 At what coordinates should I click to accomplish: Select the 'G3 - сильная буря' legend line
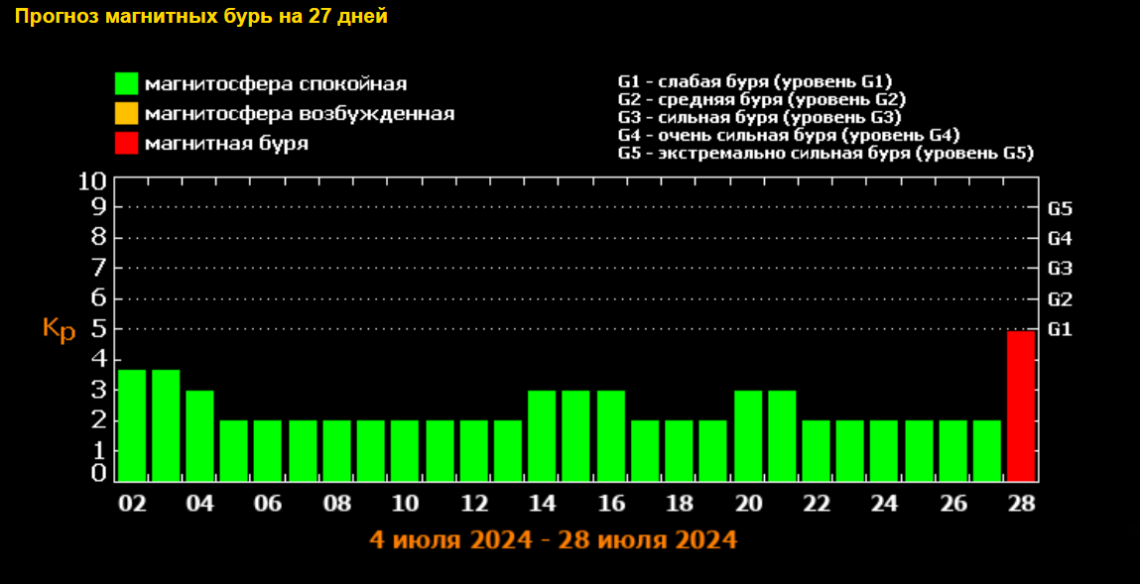point(759,118)
